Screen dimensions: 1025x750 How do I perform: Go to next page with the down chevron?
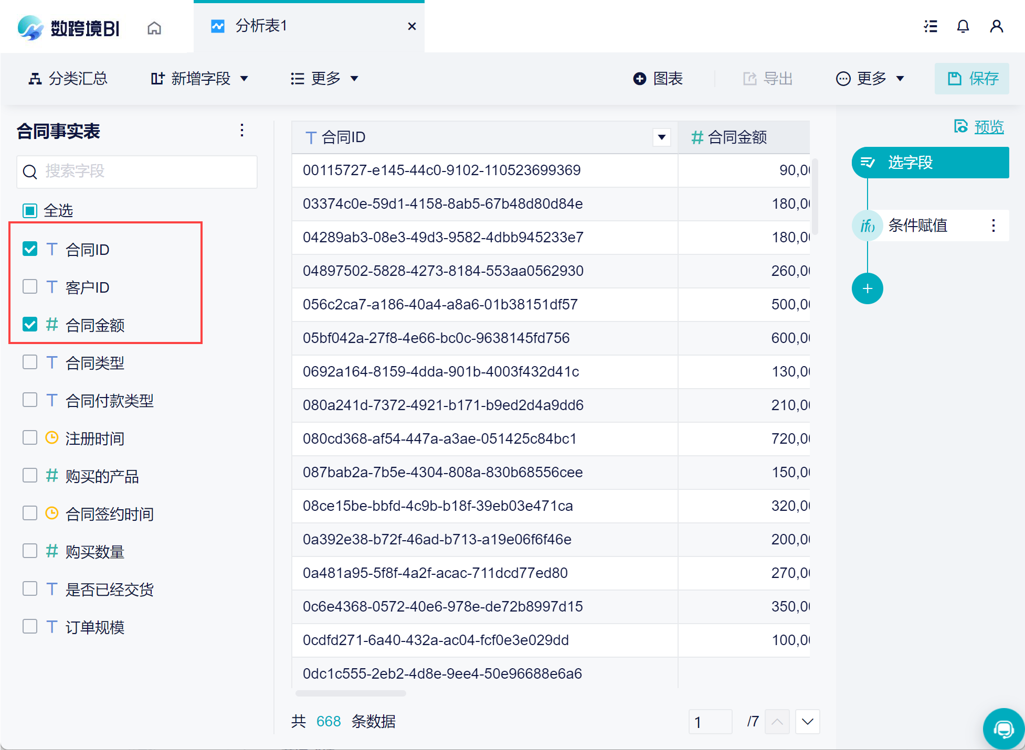pyautogui.click(x=807, y=722)
